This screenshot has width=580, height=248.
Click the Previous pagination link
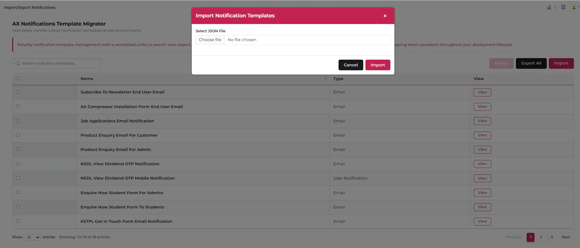tap(513, 237)
